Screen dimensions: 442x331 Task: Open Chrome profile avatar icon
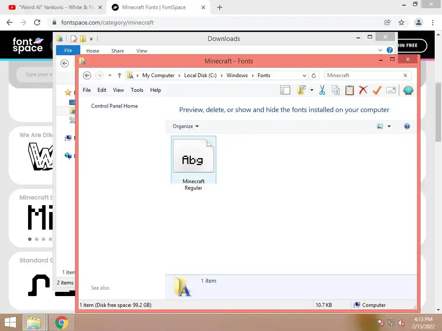coord(419,22)
